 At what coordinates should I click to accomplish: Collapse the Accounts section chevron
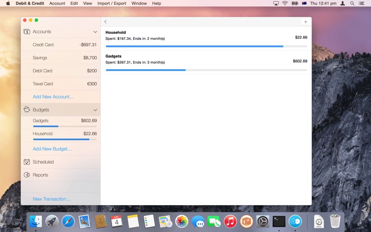(x=95, y=32)
